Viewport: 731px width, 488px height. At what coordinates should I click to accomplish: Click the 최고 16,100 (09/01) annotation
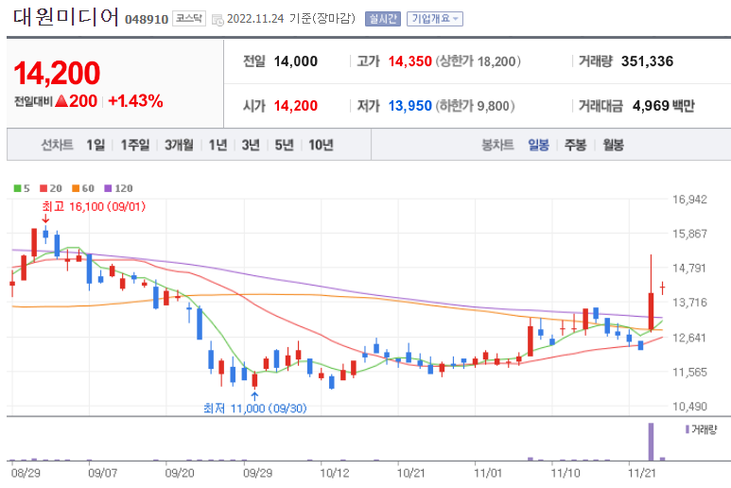pyautogui.click(x=94, y=206)
